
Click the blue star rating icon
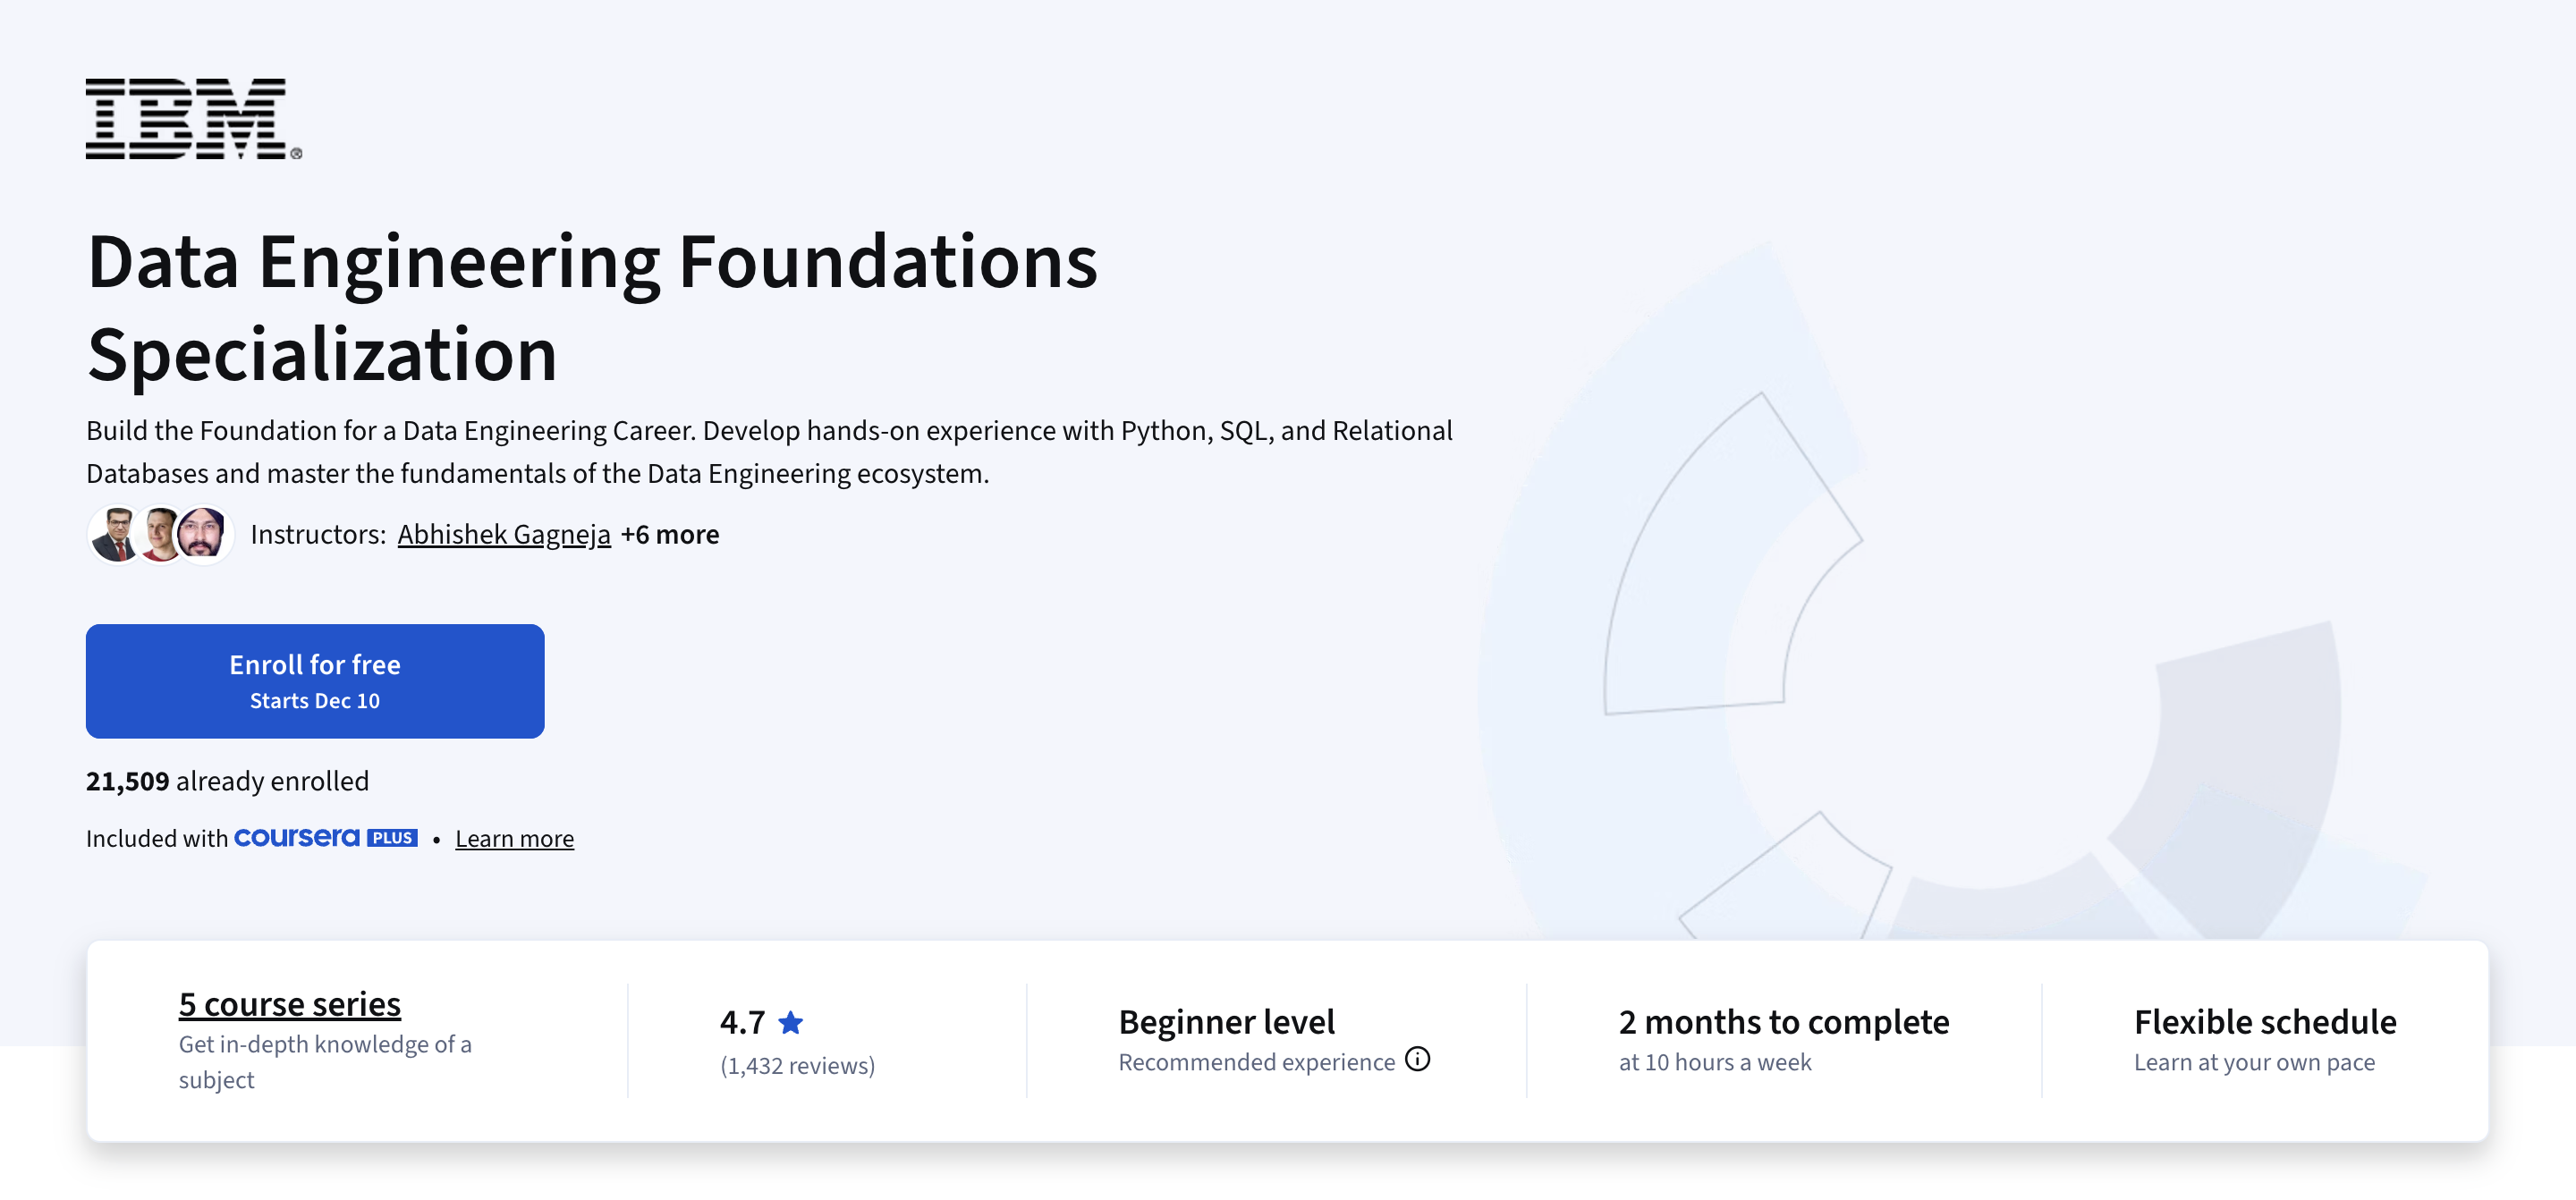click(x=790, y=1021)
